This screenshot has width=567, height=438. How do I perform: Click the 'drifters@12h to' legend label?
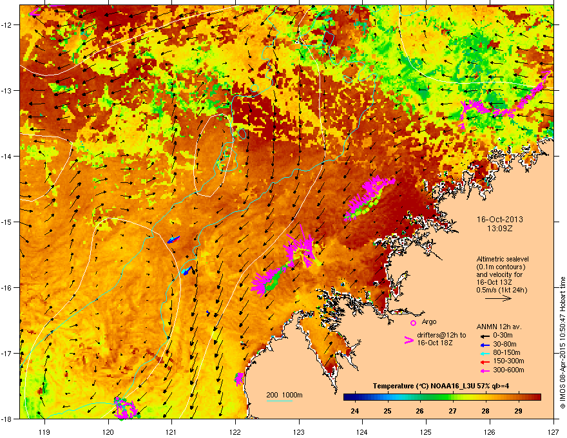(441, 336)
